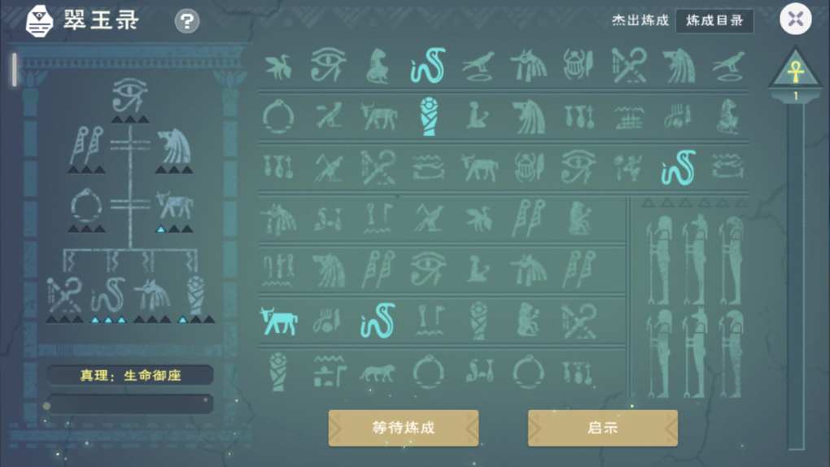Choose the bull glyph in the formula tree
Image resolution: width=830 pixels, height=467 pixels.
pyautogui.click(x=174, y=206)
